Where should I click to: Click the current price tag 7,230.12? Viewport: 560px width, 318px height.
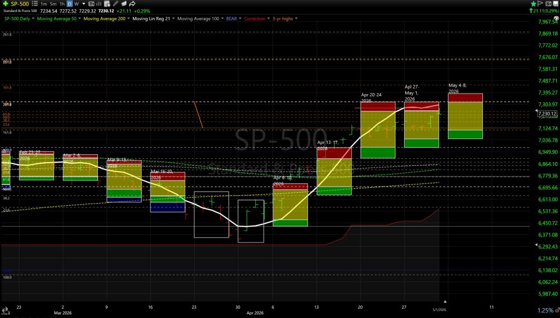tap(547, 114)
